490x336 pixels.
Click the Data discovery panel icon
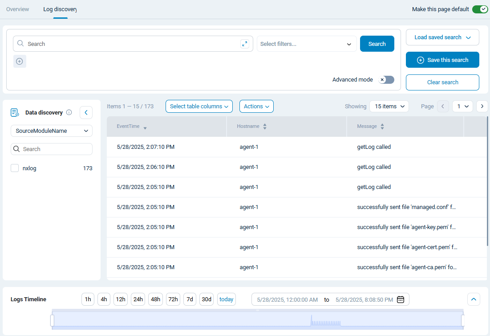pyautogui.click(x=15, y=112)
